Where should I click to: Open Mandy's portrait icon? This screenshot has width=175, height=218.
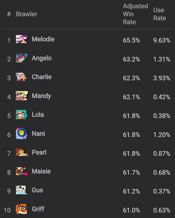(x=22, y=96)
